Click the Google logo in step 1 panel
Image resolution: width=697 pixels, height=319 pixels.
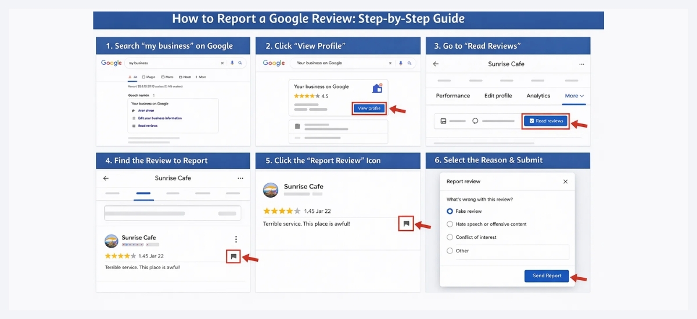[111, 63]
